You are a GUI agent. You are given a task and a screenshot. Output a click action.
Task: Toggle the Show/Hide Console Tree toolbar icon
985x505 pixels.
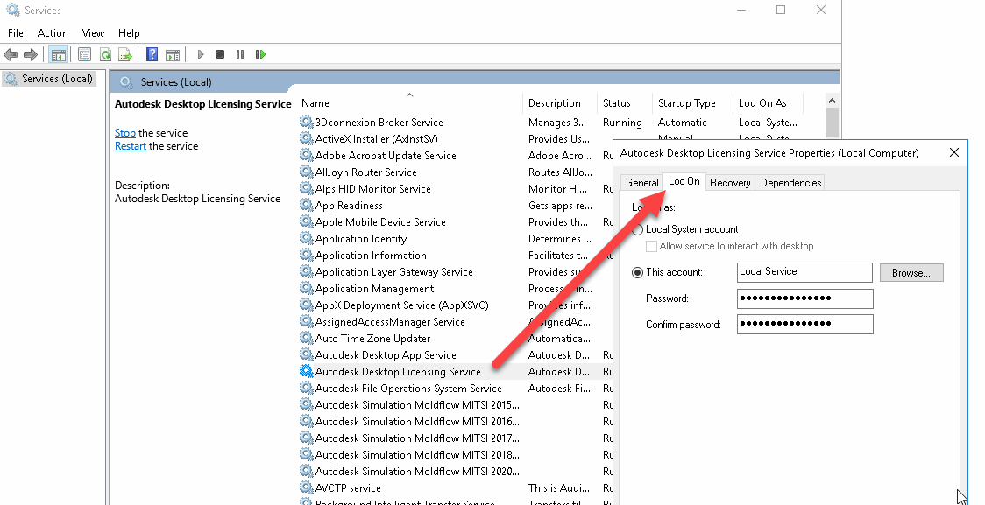pyautogui.click(x=59, y=54)
